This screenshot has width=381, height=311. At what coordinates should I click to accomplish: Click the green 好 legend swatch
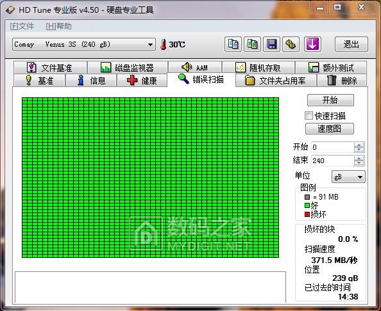307,205
